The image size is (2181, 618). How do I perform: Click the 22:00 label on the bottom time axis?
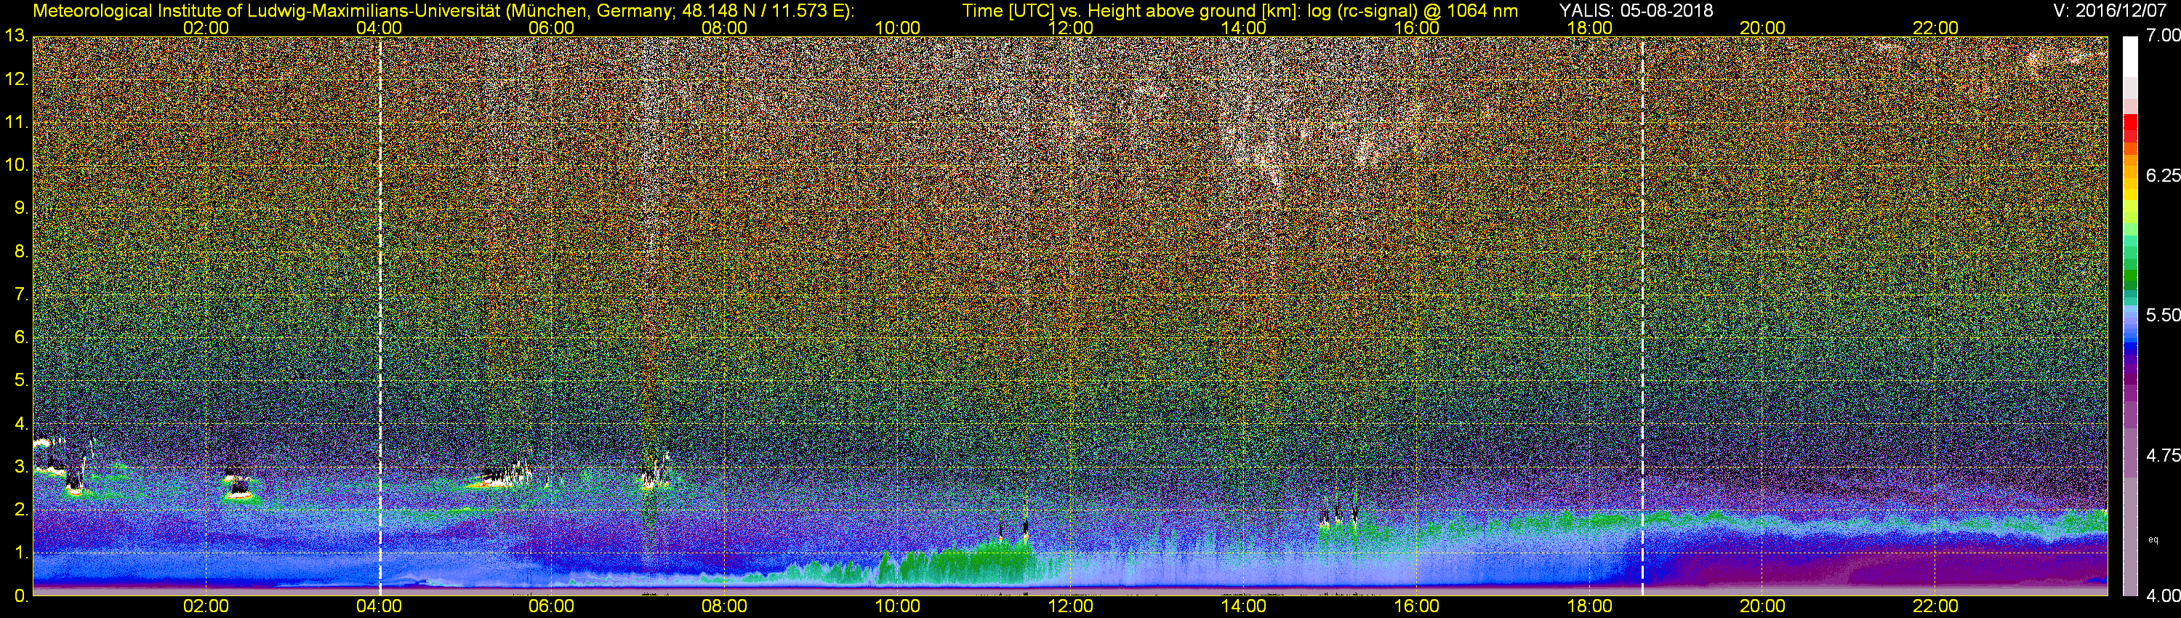click(x=1935, y=606)
